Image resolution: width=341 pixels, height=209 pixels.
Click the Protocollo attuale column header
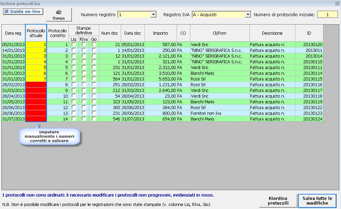[x=36, y=33]
